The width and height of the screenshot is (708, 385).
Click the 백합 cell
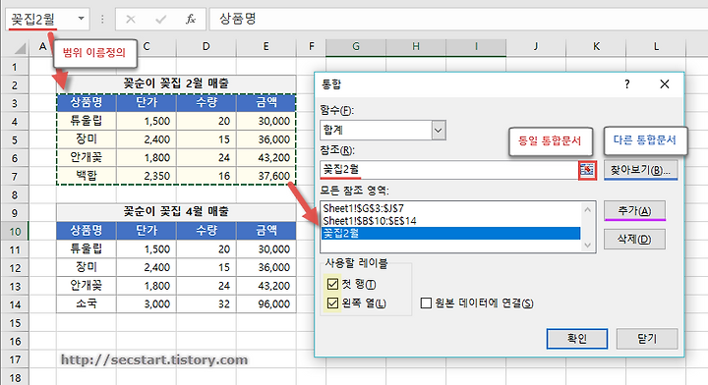(x=87, y=176)
